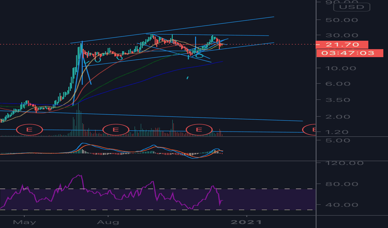Click the 10.00 price scale value
The height and width of the screenshot is (228, 388).
point(341,68)
